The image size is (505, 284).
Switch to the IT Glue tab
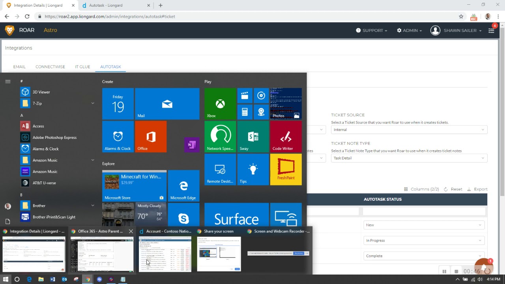[82, 67]
